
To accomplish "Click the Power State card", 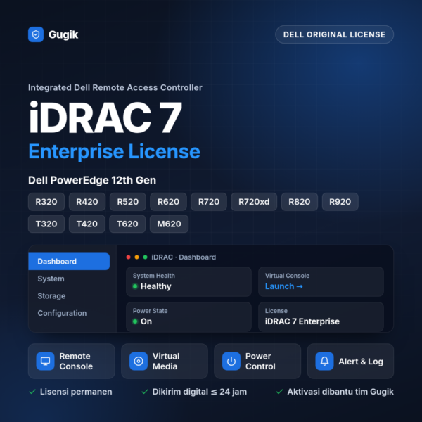I will pos(188,316).
